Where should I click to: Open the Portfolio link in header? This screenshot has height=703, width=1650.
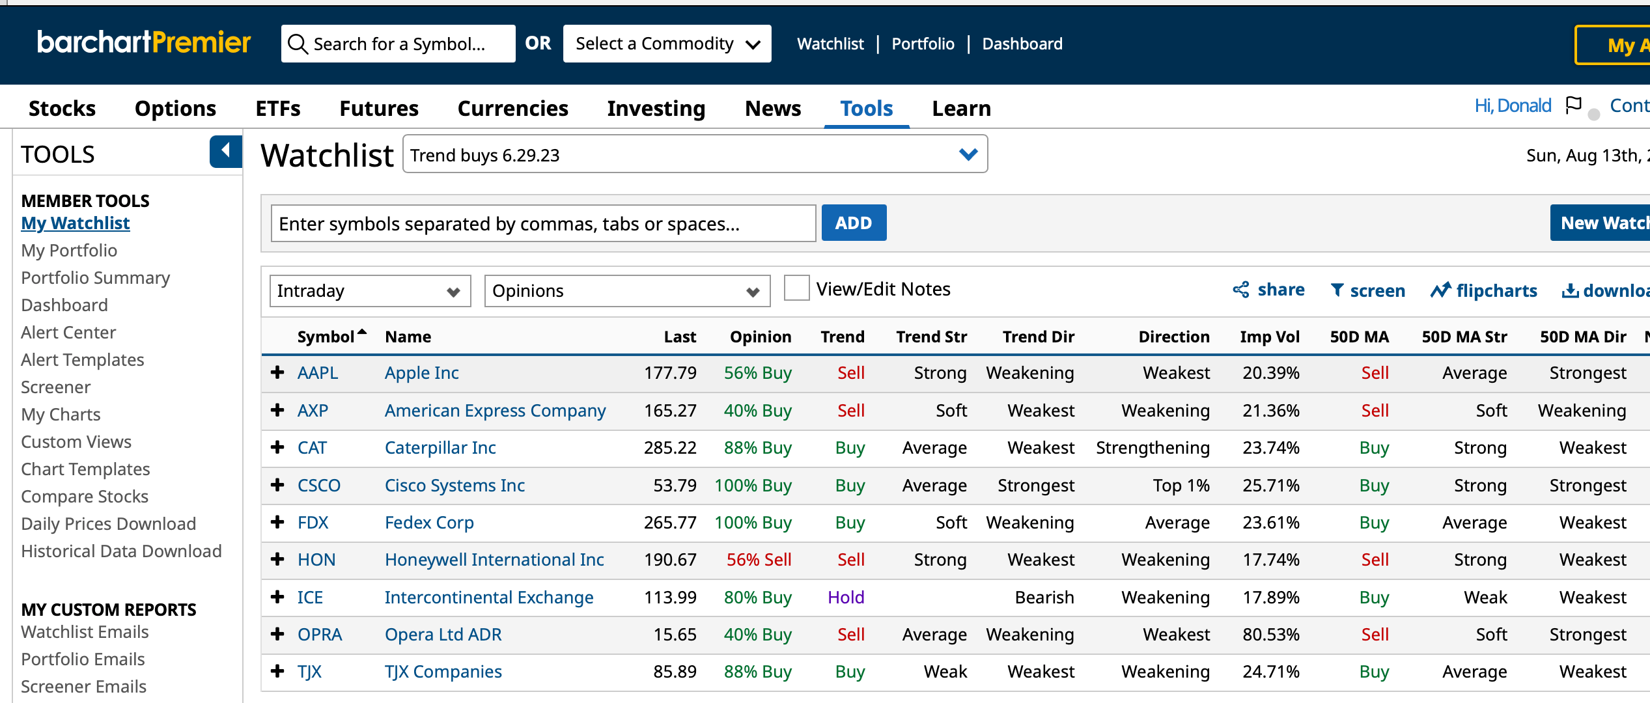point(923,44)
